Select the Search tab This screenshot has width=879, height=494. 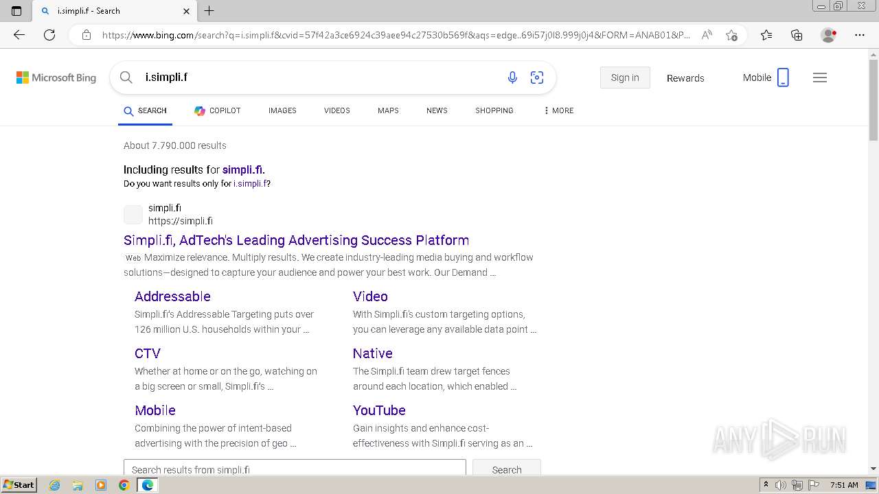tap(145, 110)
